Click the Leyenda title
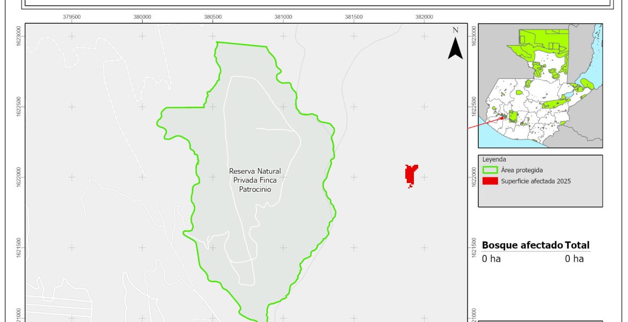628x322 pixels. pos(493,159)
